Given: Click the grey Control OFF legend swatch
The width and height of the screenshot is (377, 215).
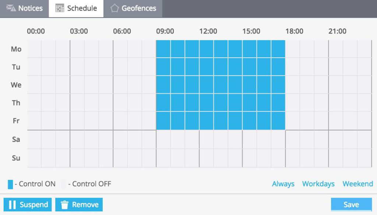Looking at the screenshot, I should pos(64,184).
